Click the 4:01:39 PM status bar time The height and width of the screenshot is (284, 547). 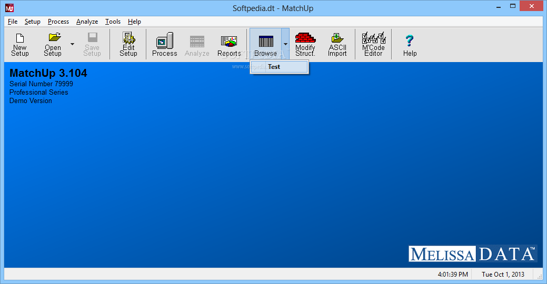pos(453,275)
